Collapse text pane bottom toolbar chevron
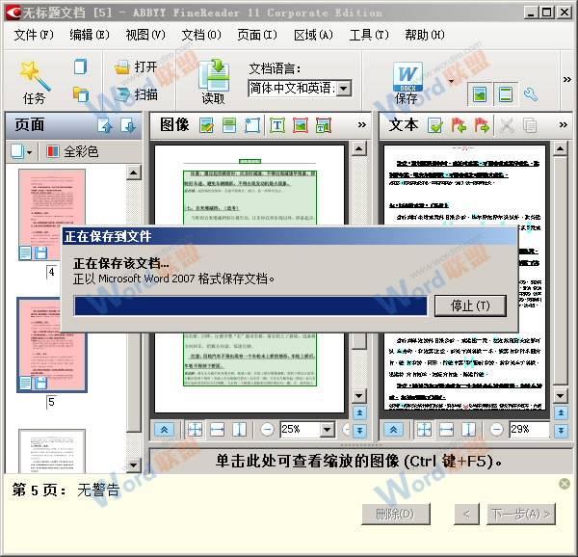The width and height of the screenshot is (578, 557). 393,430
